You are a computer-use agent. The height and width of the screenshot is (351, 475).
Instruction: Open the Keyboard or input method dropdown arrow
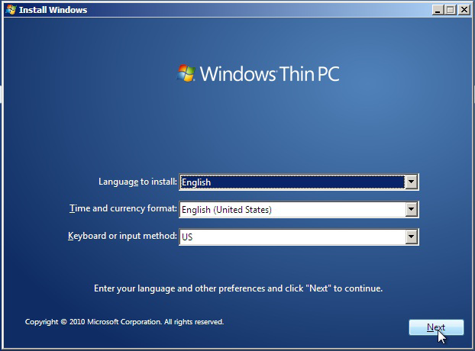pos(412,237)
